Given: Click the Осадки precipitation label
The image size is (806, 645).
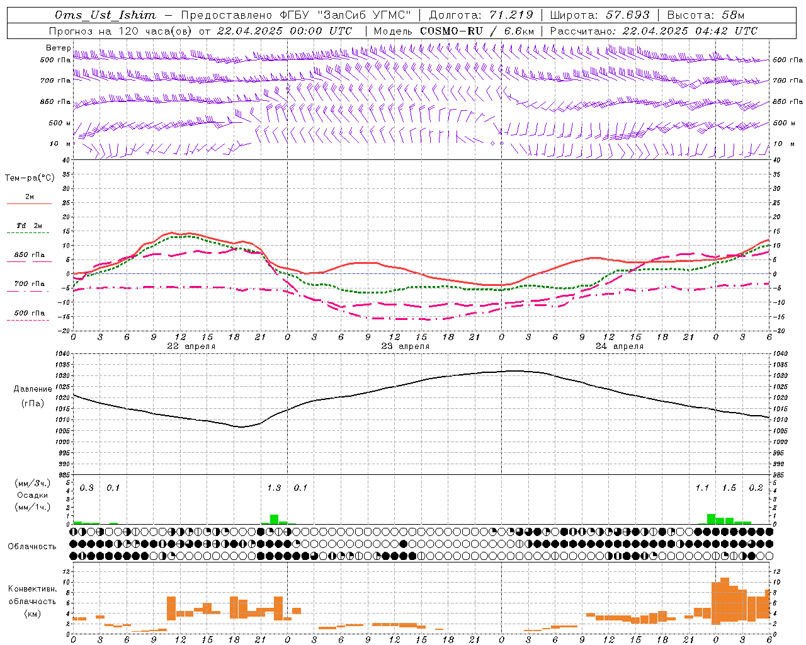Looking at the screenshot, I should [x=33, y=495].
